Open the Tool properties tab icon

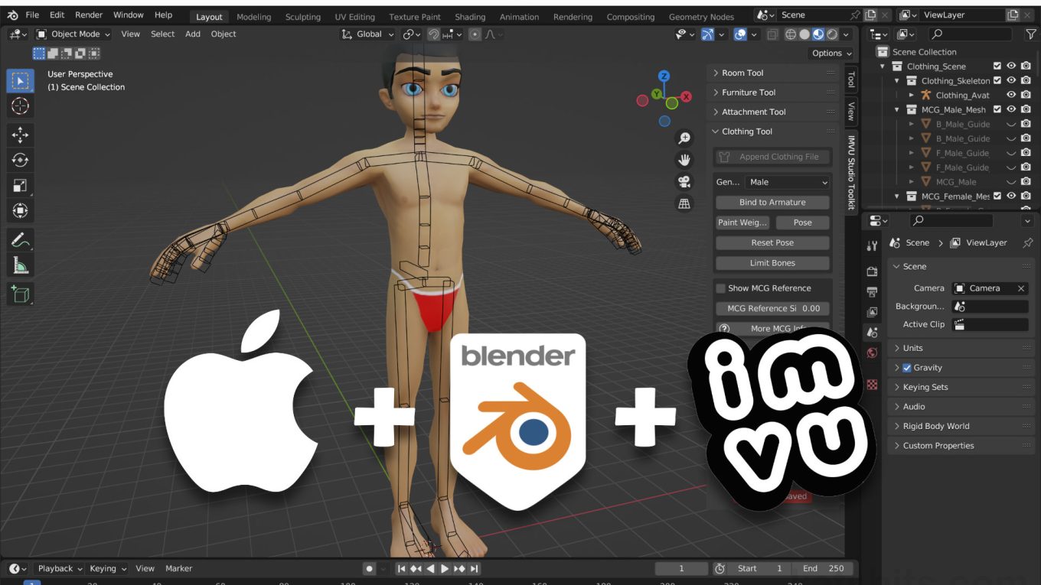point(872,246)
